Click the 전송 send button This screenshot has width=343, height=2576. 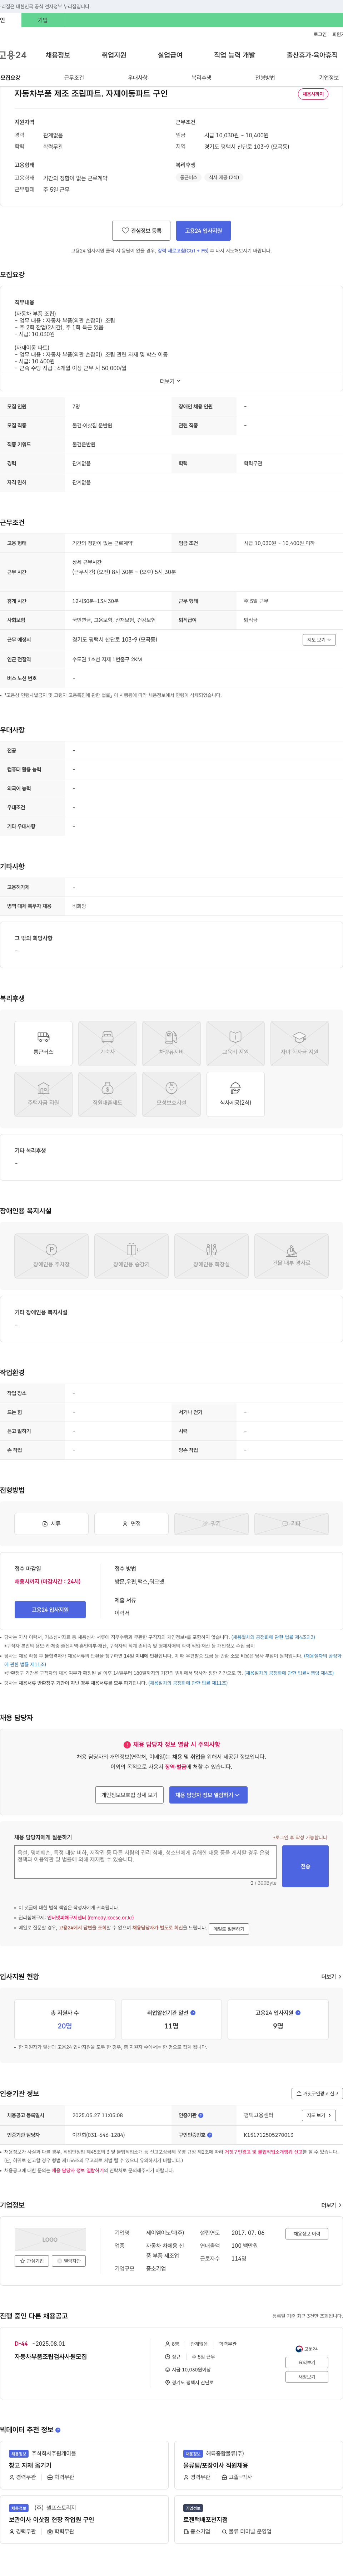pos(305,1866)
